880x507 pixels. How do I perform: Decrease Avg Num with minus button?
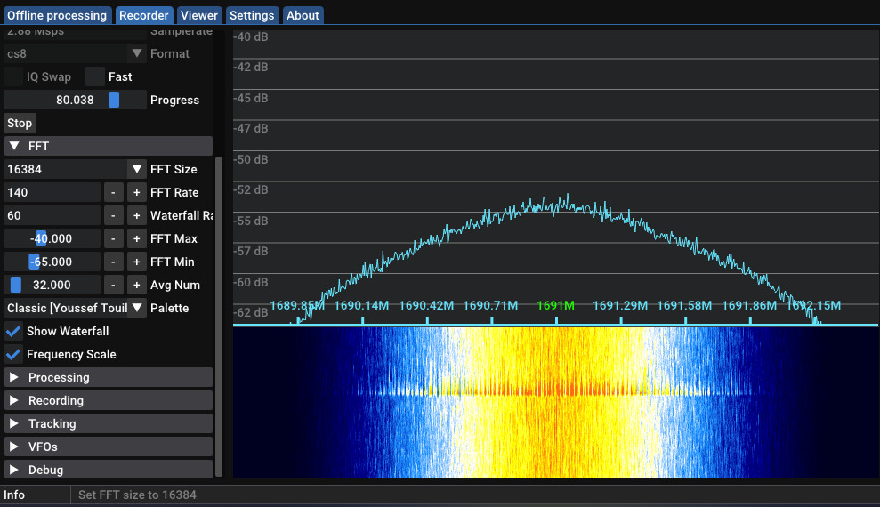(x=113, y=285)
